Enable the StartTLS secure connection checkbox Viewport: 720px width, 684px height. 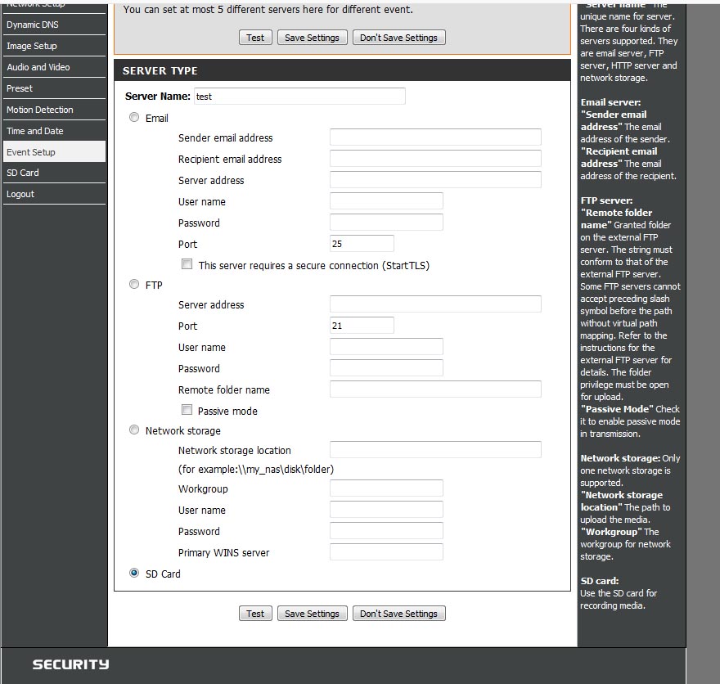pos(187,264)
